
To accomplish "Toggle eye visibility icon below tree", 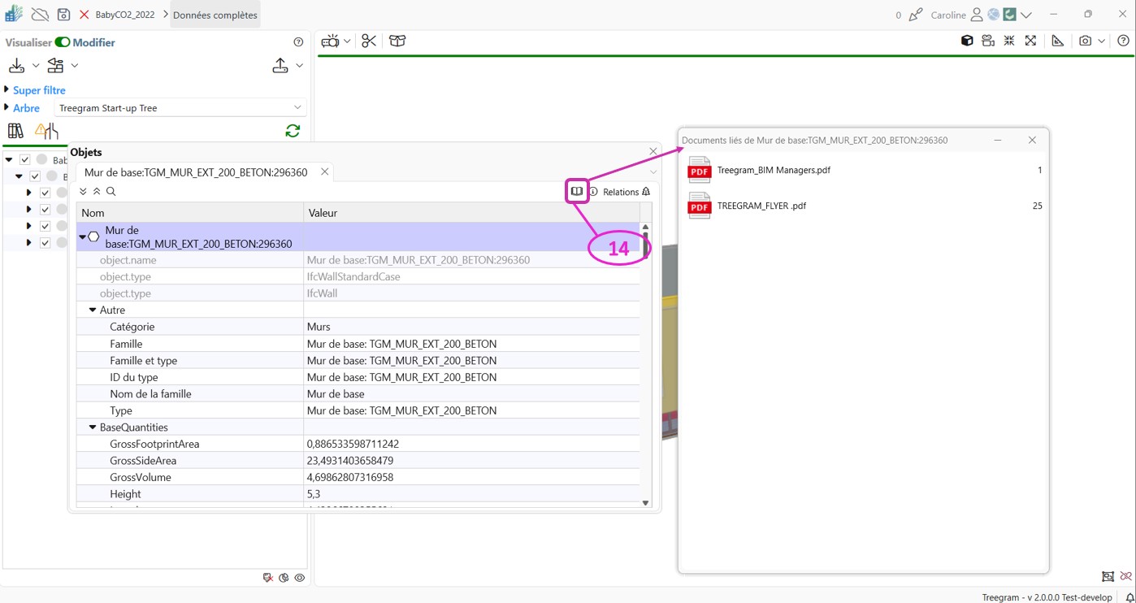I will (300, 578).
